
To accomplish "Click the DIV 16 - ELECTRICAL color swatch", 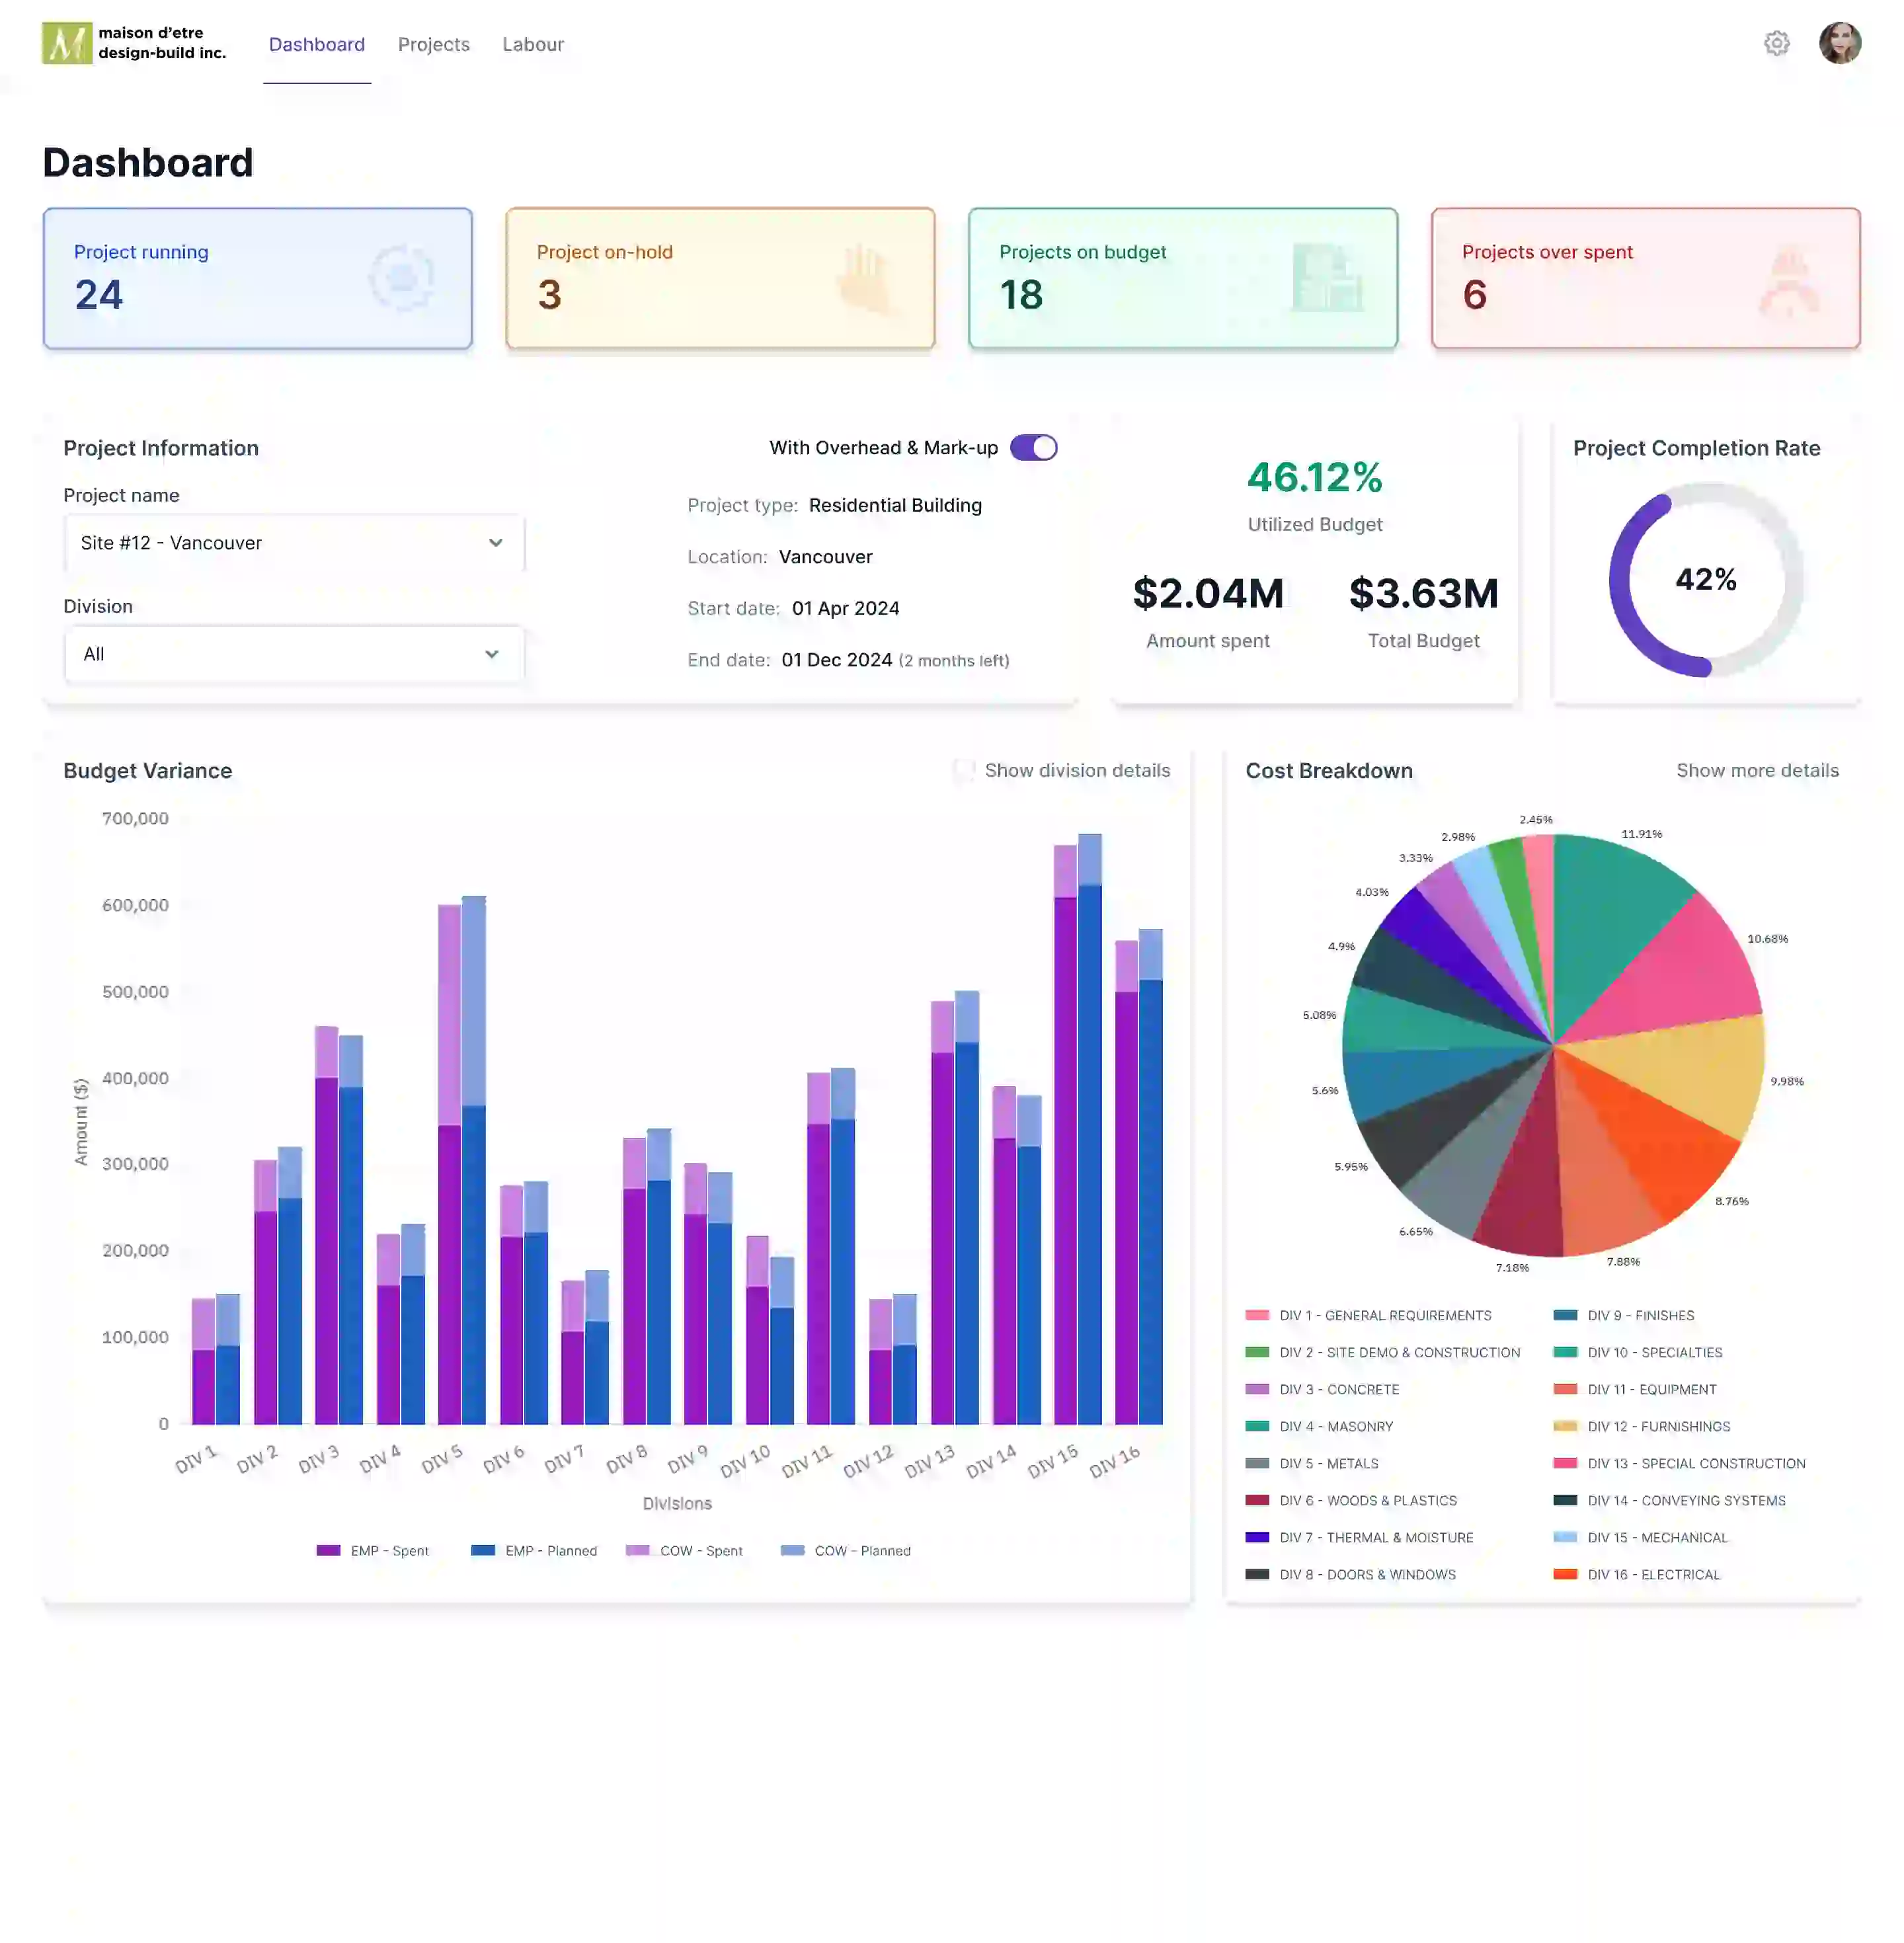I will [1565, 1574].
